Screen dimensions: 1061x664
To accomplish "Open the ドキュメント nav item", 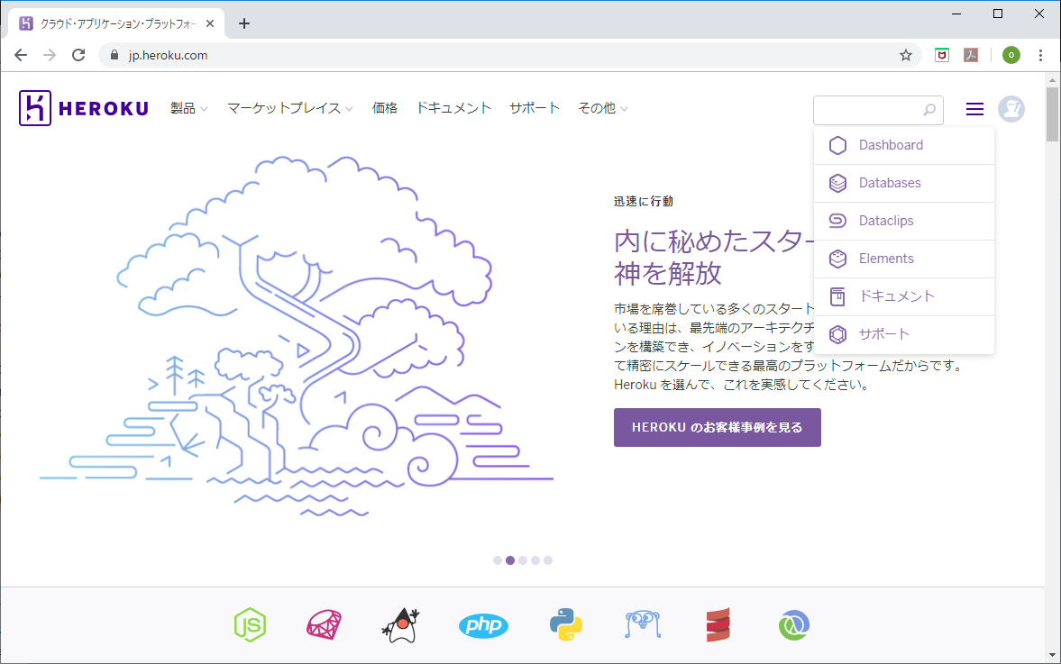I will coord(453,108).
